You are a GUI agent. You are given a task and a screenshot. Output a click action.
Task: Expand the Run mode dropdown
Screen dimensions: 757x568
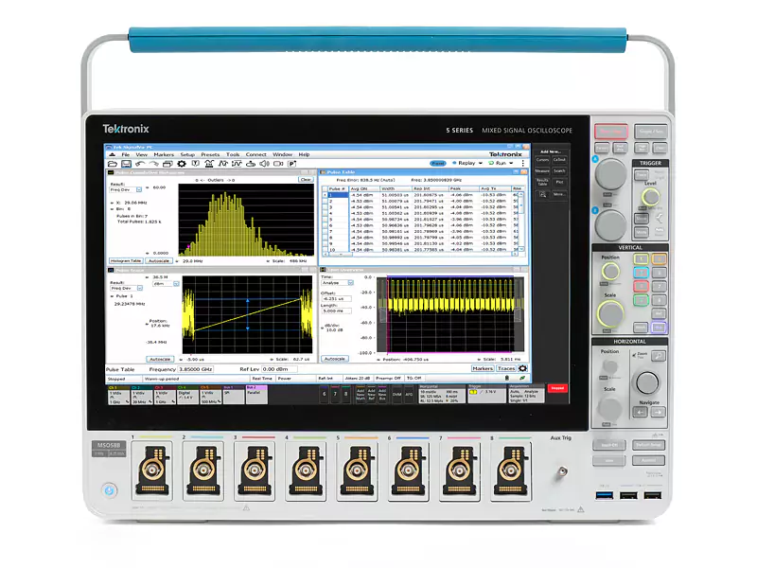[x=511, y=163]
